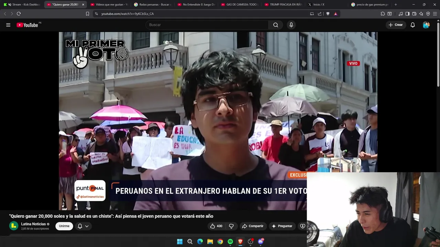This screenshot has width=440, height=247.
Task: Click inside the Buscar search field
Action: [207, 25]
